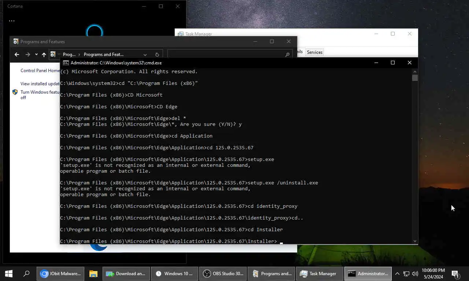Click the search magnifier in Programs and Features
Screen dimensions: 469x281
(x=287, y=55)
